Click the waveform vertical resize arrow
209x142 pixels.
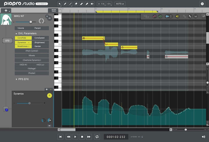[171, 16]
